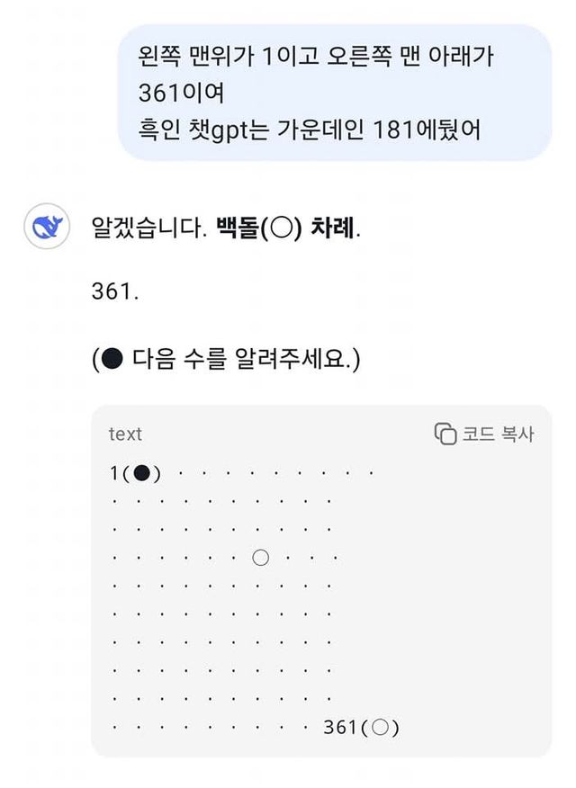Click the number 1 in the code block

pos(114,474)
